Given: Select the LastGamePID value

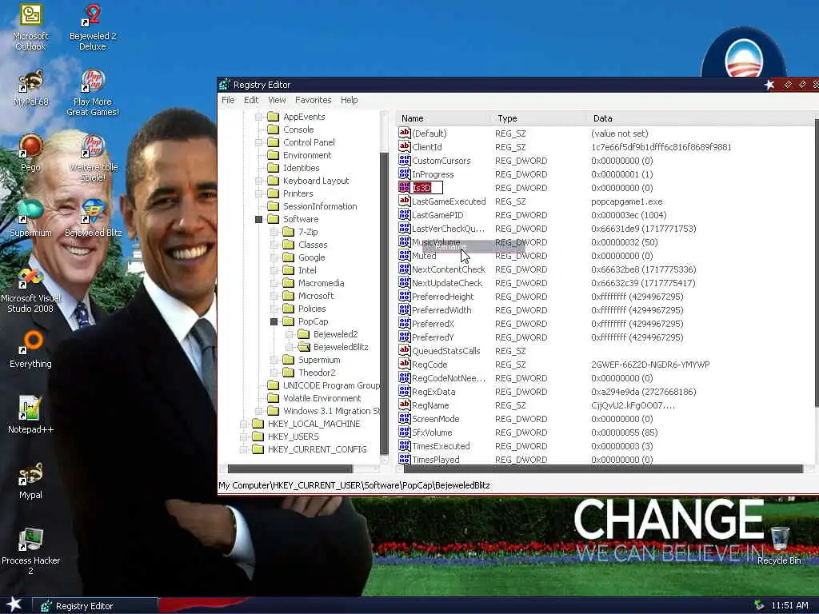Looking at the screenshot, I should pyautogui.click(x=437, y=215).
